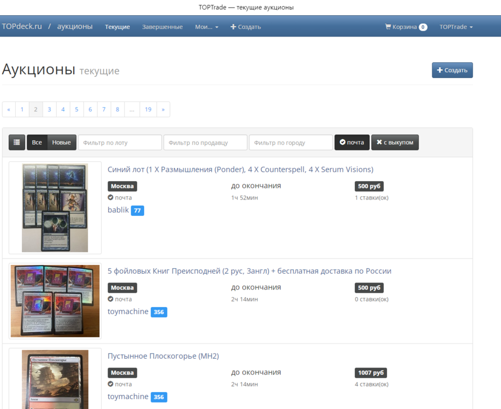Image resolution: width=501 pixels, height=409 pixels.
Task: Open the TOPTrade account dropdown
Action: tap(456, 27)
